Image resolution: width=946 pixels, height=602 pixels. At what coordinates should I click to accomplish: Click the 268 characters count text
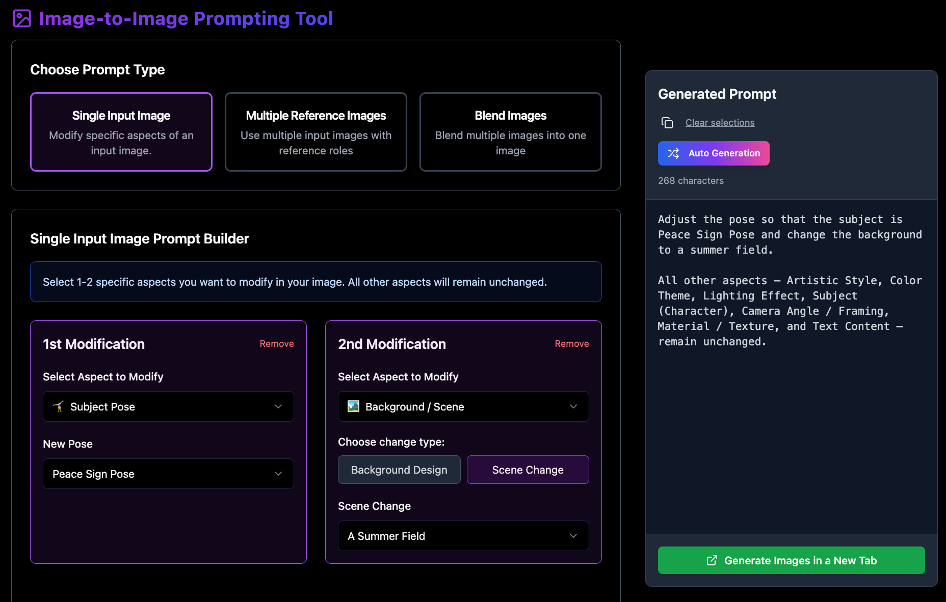[x=691, y=181]
